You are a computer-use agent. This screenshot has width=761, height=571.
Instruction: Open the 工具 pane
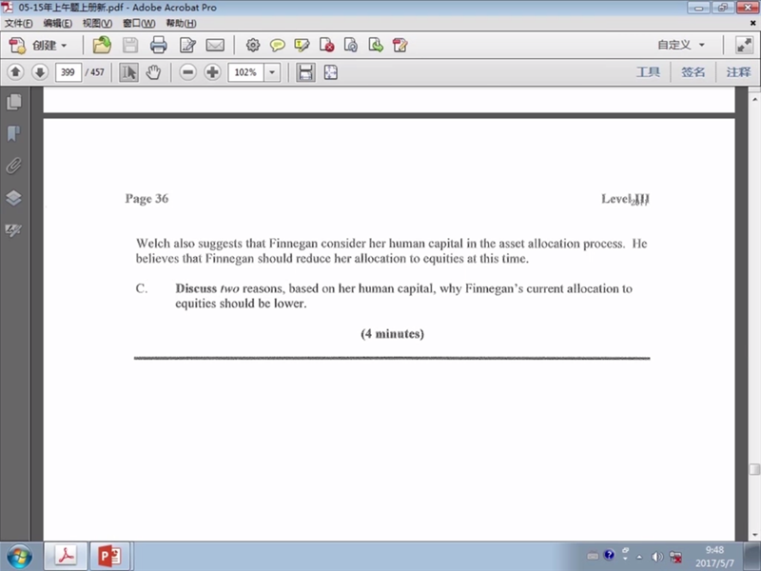(x=648, y=72)
